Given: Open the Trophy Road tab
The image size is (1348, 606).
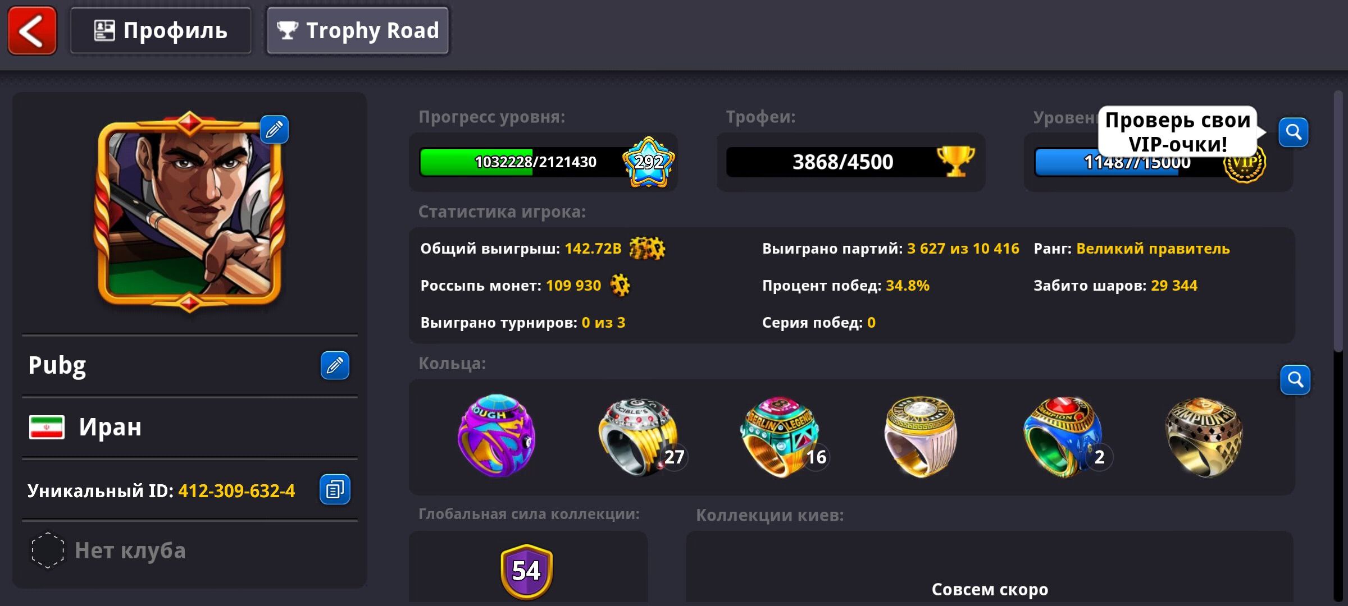Looking at the screenshot, I should (x=358, y=31).
